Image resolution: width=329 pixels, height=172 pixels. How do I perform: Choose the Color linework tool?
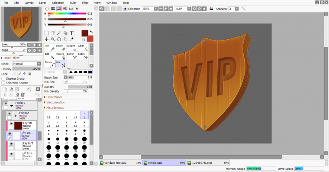(x=83, y=48)
